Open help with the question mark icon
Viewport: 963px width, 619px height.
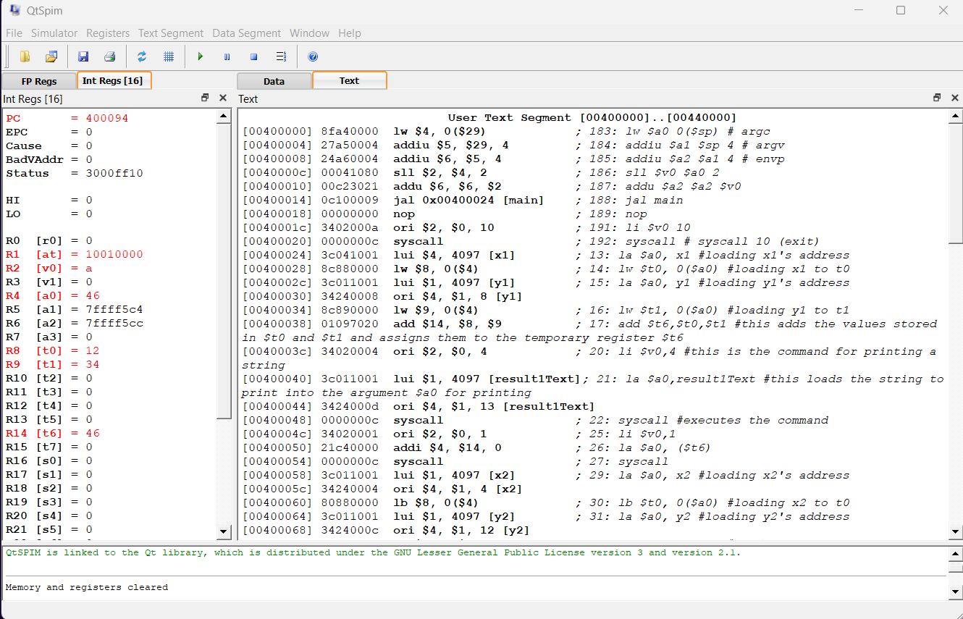312,56
